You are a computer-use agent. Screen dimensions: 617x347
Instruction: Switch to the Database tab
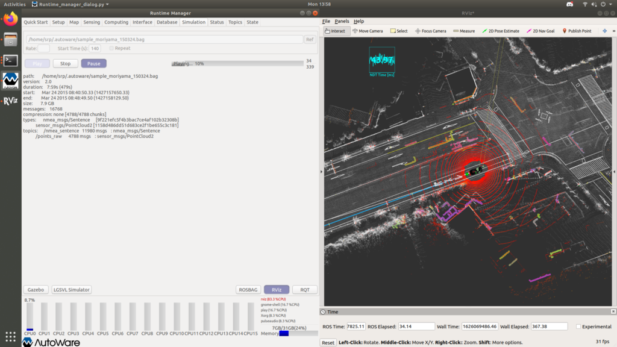point(167,22)
